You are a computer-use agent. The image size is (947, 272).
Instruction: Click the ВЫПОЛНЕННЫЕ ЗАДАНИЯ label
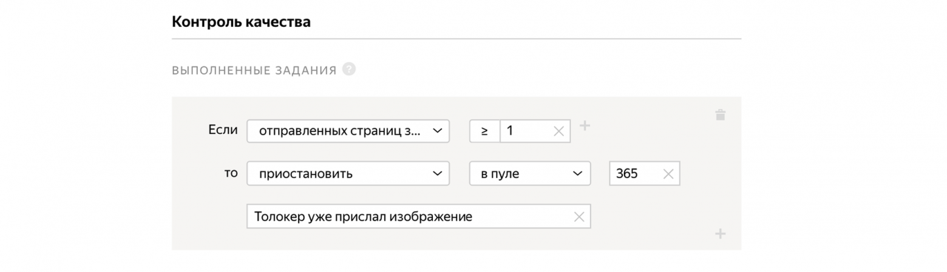tap(254, 71)
